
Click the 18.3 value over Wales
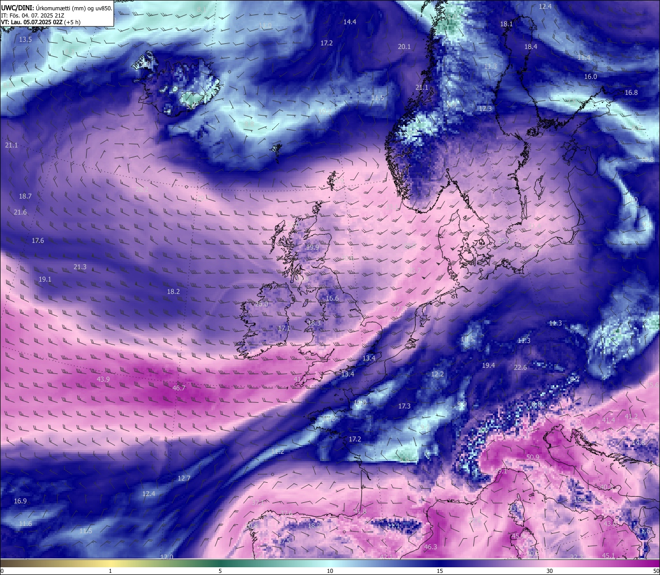point(314,323)
